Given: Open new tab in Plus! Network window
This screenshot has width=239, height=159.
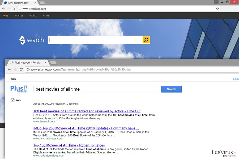Looking at the screenshot, I should (53, 63).
